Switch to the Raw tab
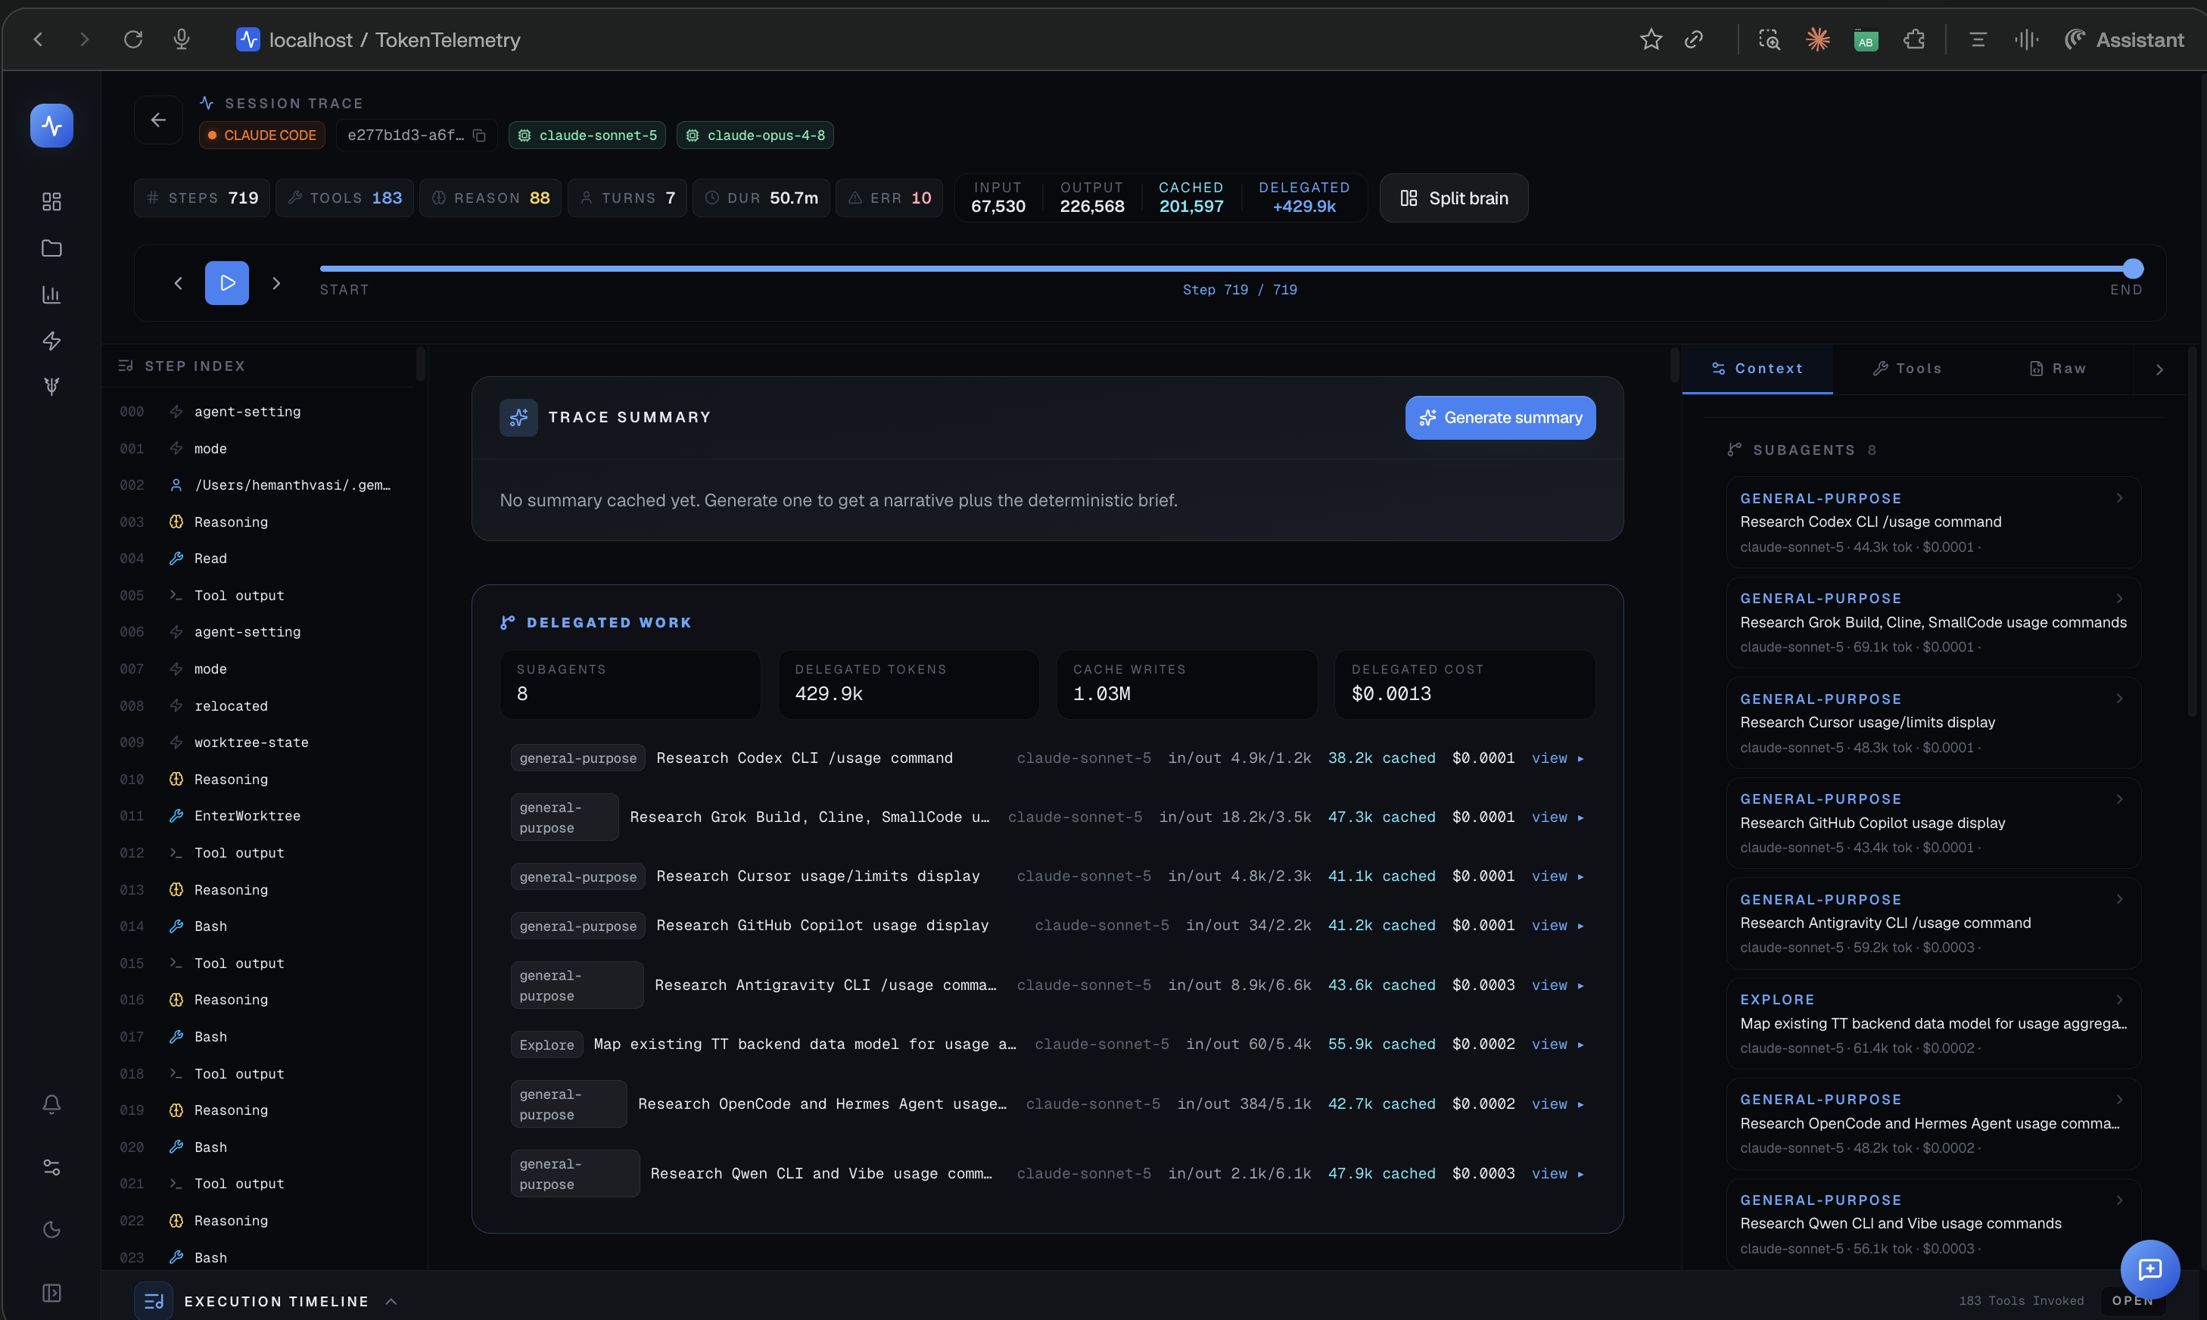 coord(2058,369)
